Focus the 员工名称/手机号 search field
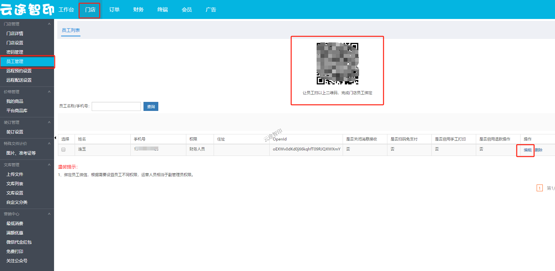 [x=116, y=106]
